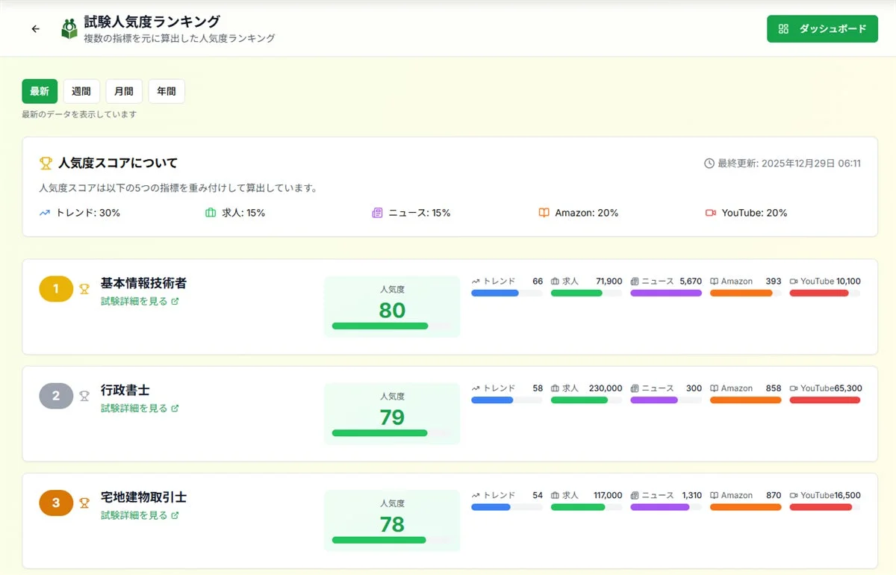Click the トレンド trend-line icon for 基本情報技術者

(476, 282)
